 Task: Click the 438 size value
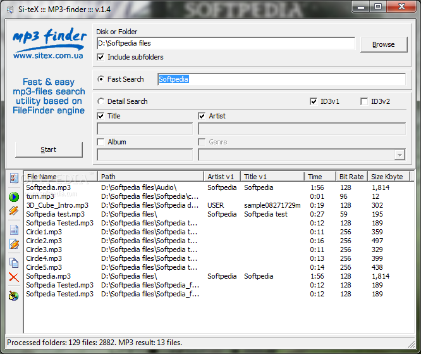pos(377,267)
